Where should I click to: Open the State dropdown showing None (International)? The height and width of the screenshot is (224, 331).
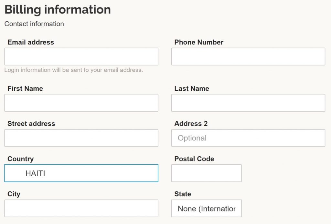[x=207, y=209]
